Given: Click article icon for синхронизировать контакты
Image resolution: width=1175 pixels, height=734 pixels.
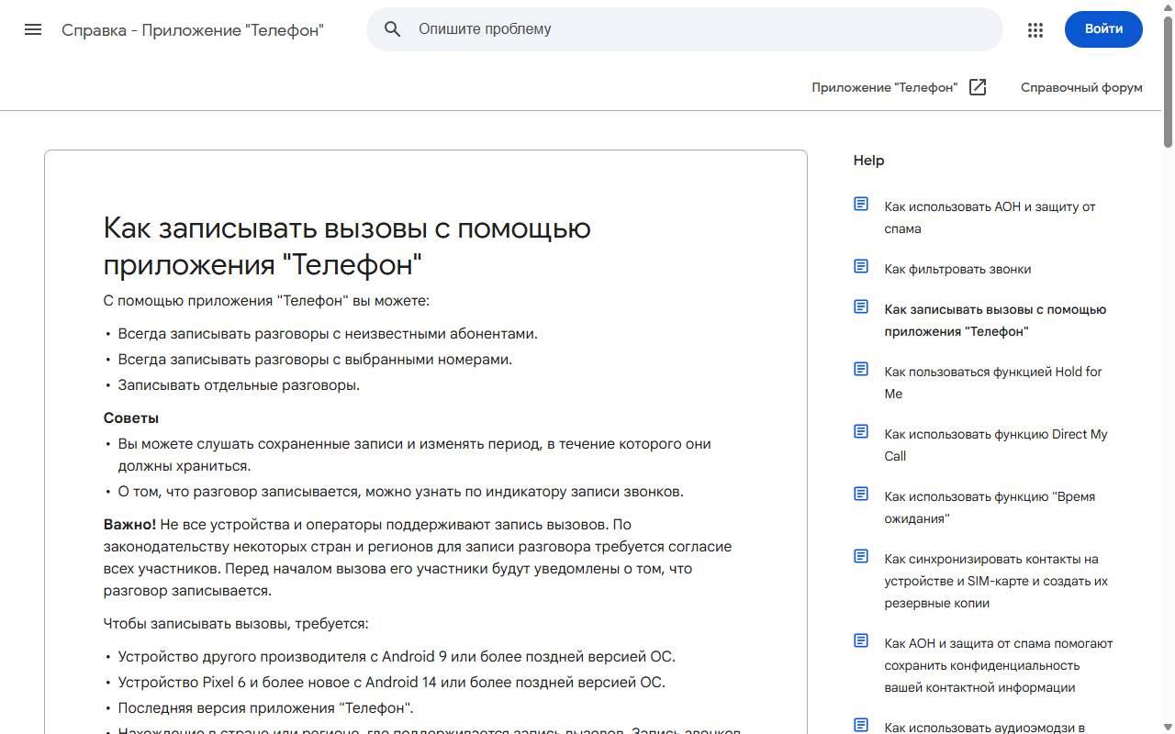Looking at the screenshot, I should [x=861, y=556].
